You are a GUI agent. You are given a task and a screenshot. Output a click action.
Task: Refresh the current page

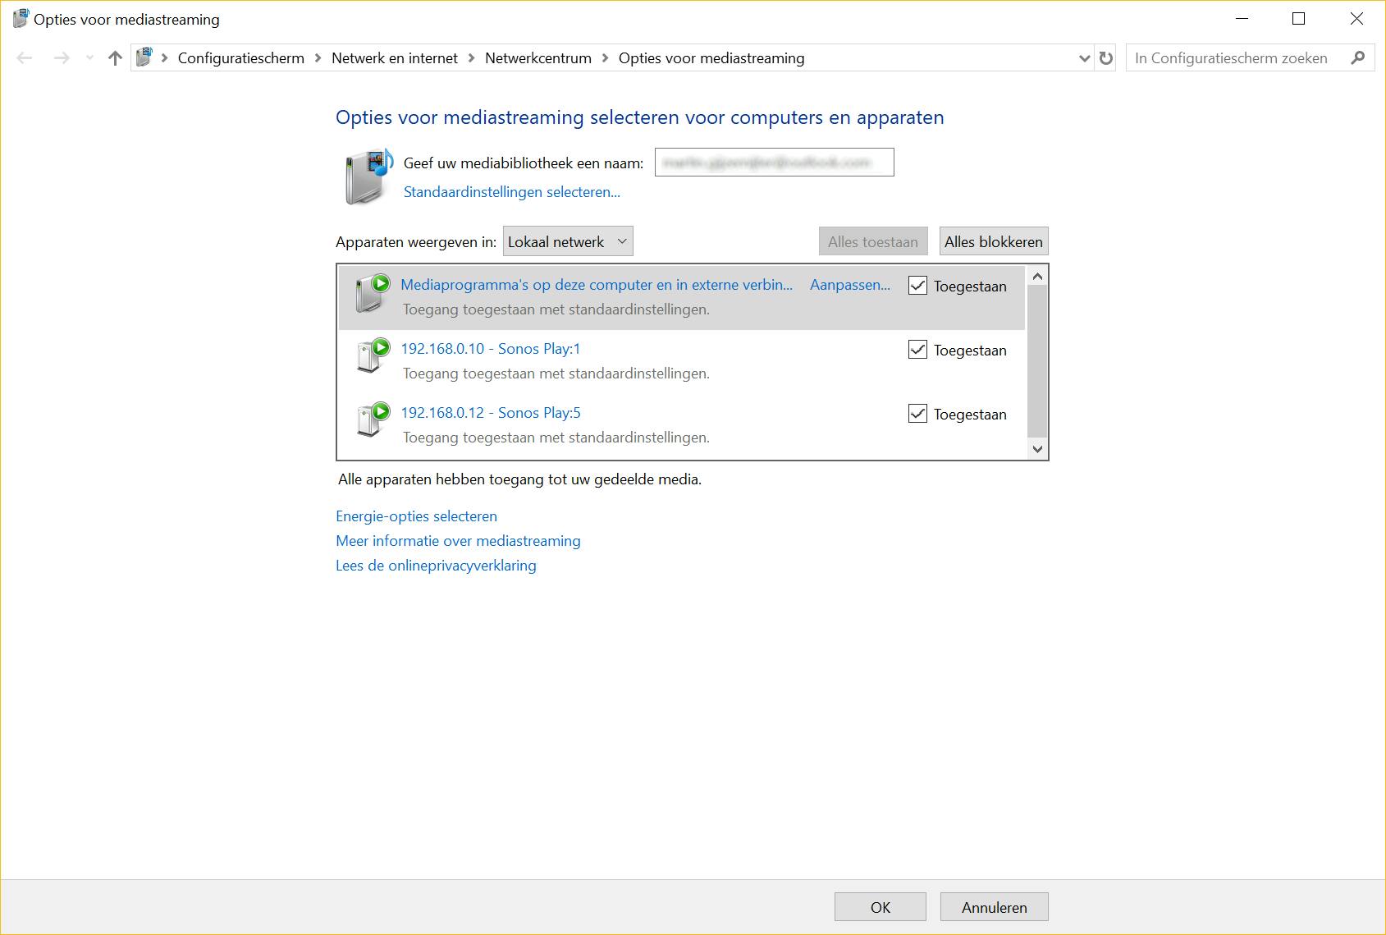(1106, 58)
